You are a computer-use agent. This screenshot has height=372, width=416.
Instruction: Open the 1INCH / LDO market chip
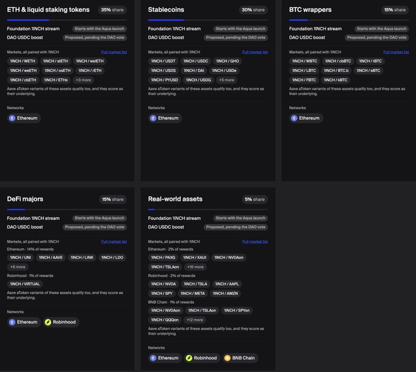click(x=112, y=257)
